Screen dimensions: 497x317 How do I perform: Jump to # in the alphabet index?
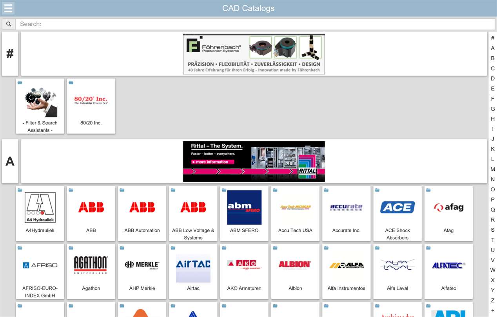point(493,38)
